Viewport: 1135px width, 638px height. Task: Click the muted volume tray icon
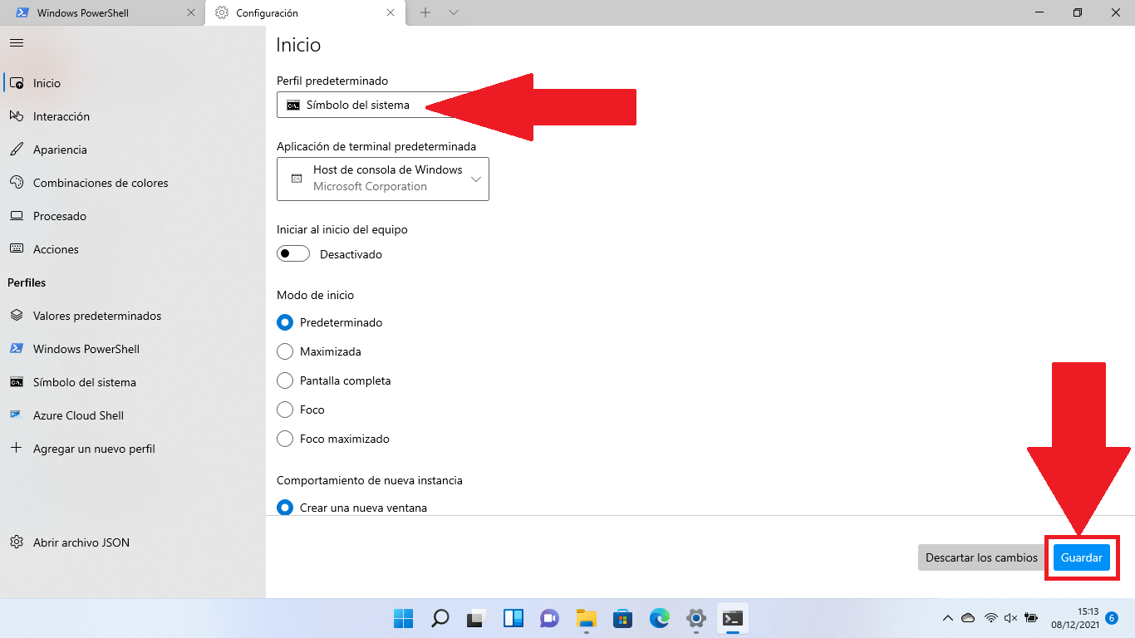tap(1011, 618)
